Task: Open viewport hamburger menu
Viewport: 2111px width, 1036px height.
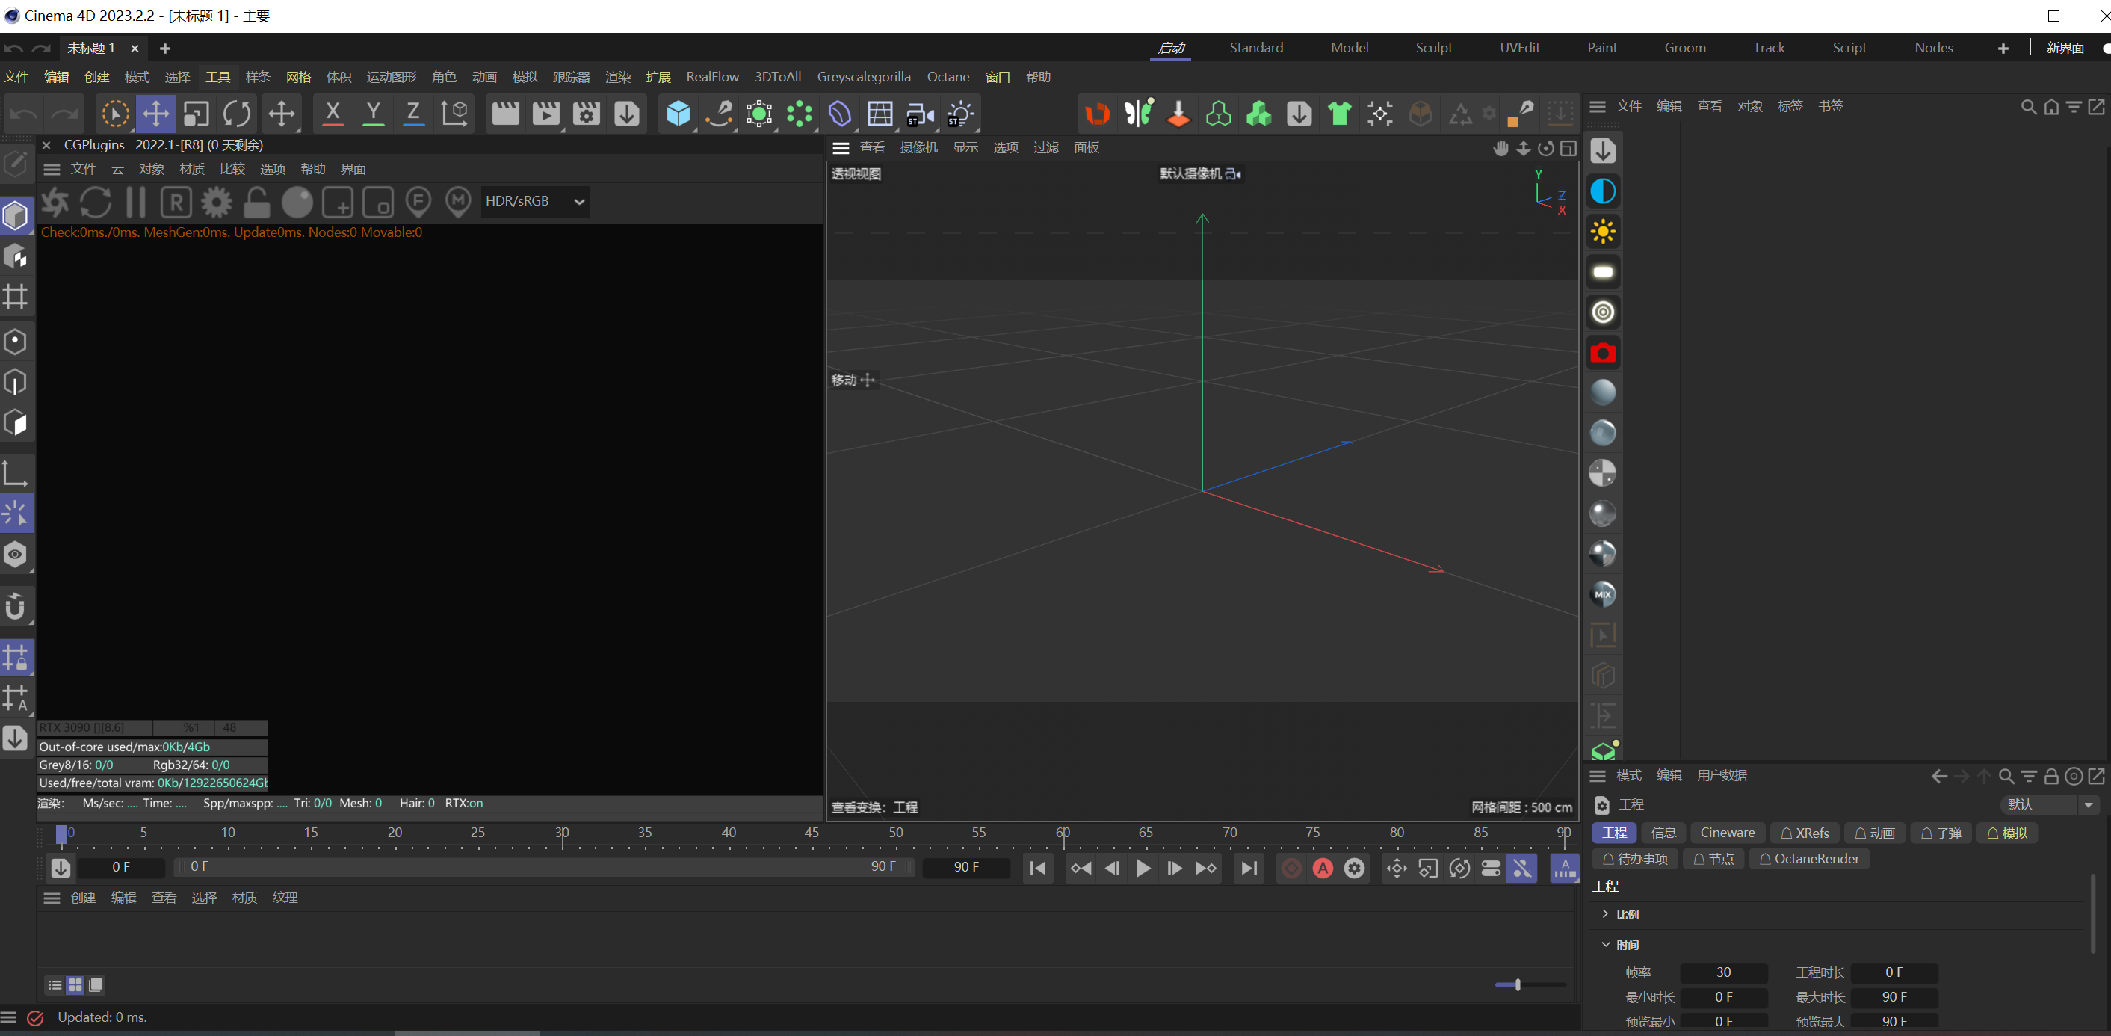Action: (840, 148)
